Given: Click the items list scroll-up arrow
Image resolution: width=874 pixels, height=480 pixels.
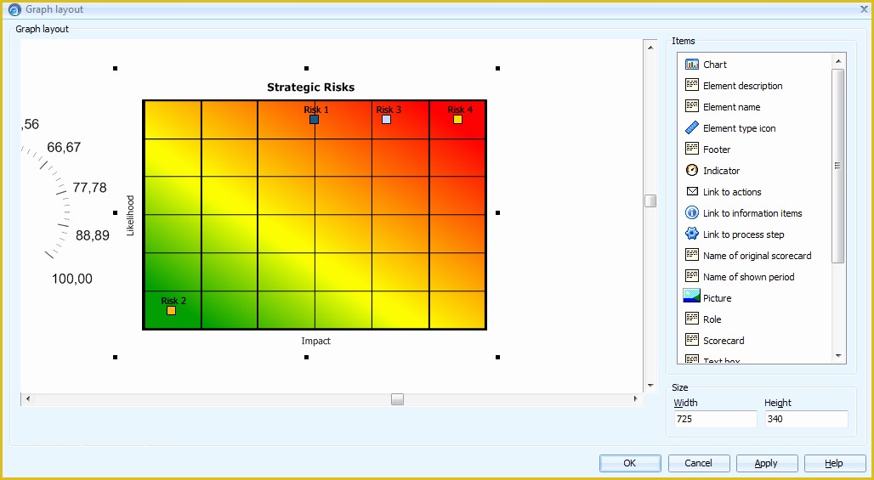Looking at the screenshot, I should (837, 60).
